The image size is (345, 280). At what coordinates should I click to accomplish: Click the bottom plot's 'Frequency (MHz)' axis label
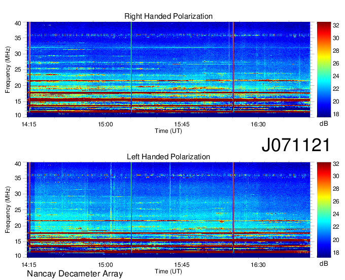8,210
